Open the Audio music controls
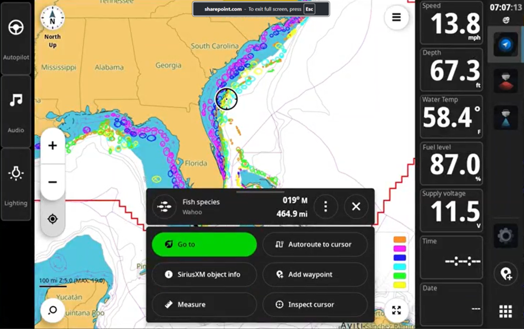 (16, 111)
